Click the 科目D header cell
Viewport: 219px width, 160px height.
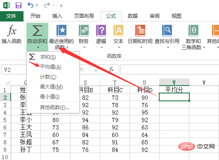145,90
